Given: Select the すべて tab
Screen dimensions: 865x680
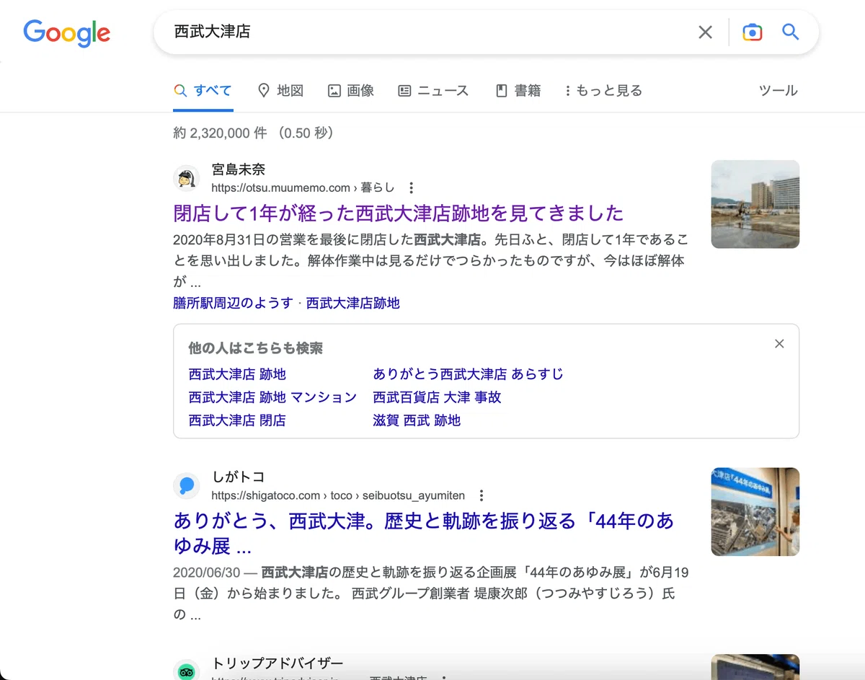Looking at the screenshot, I should tap(203, 91).
